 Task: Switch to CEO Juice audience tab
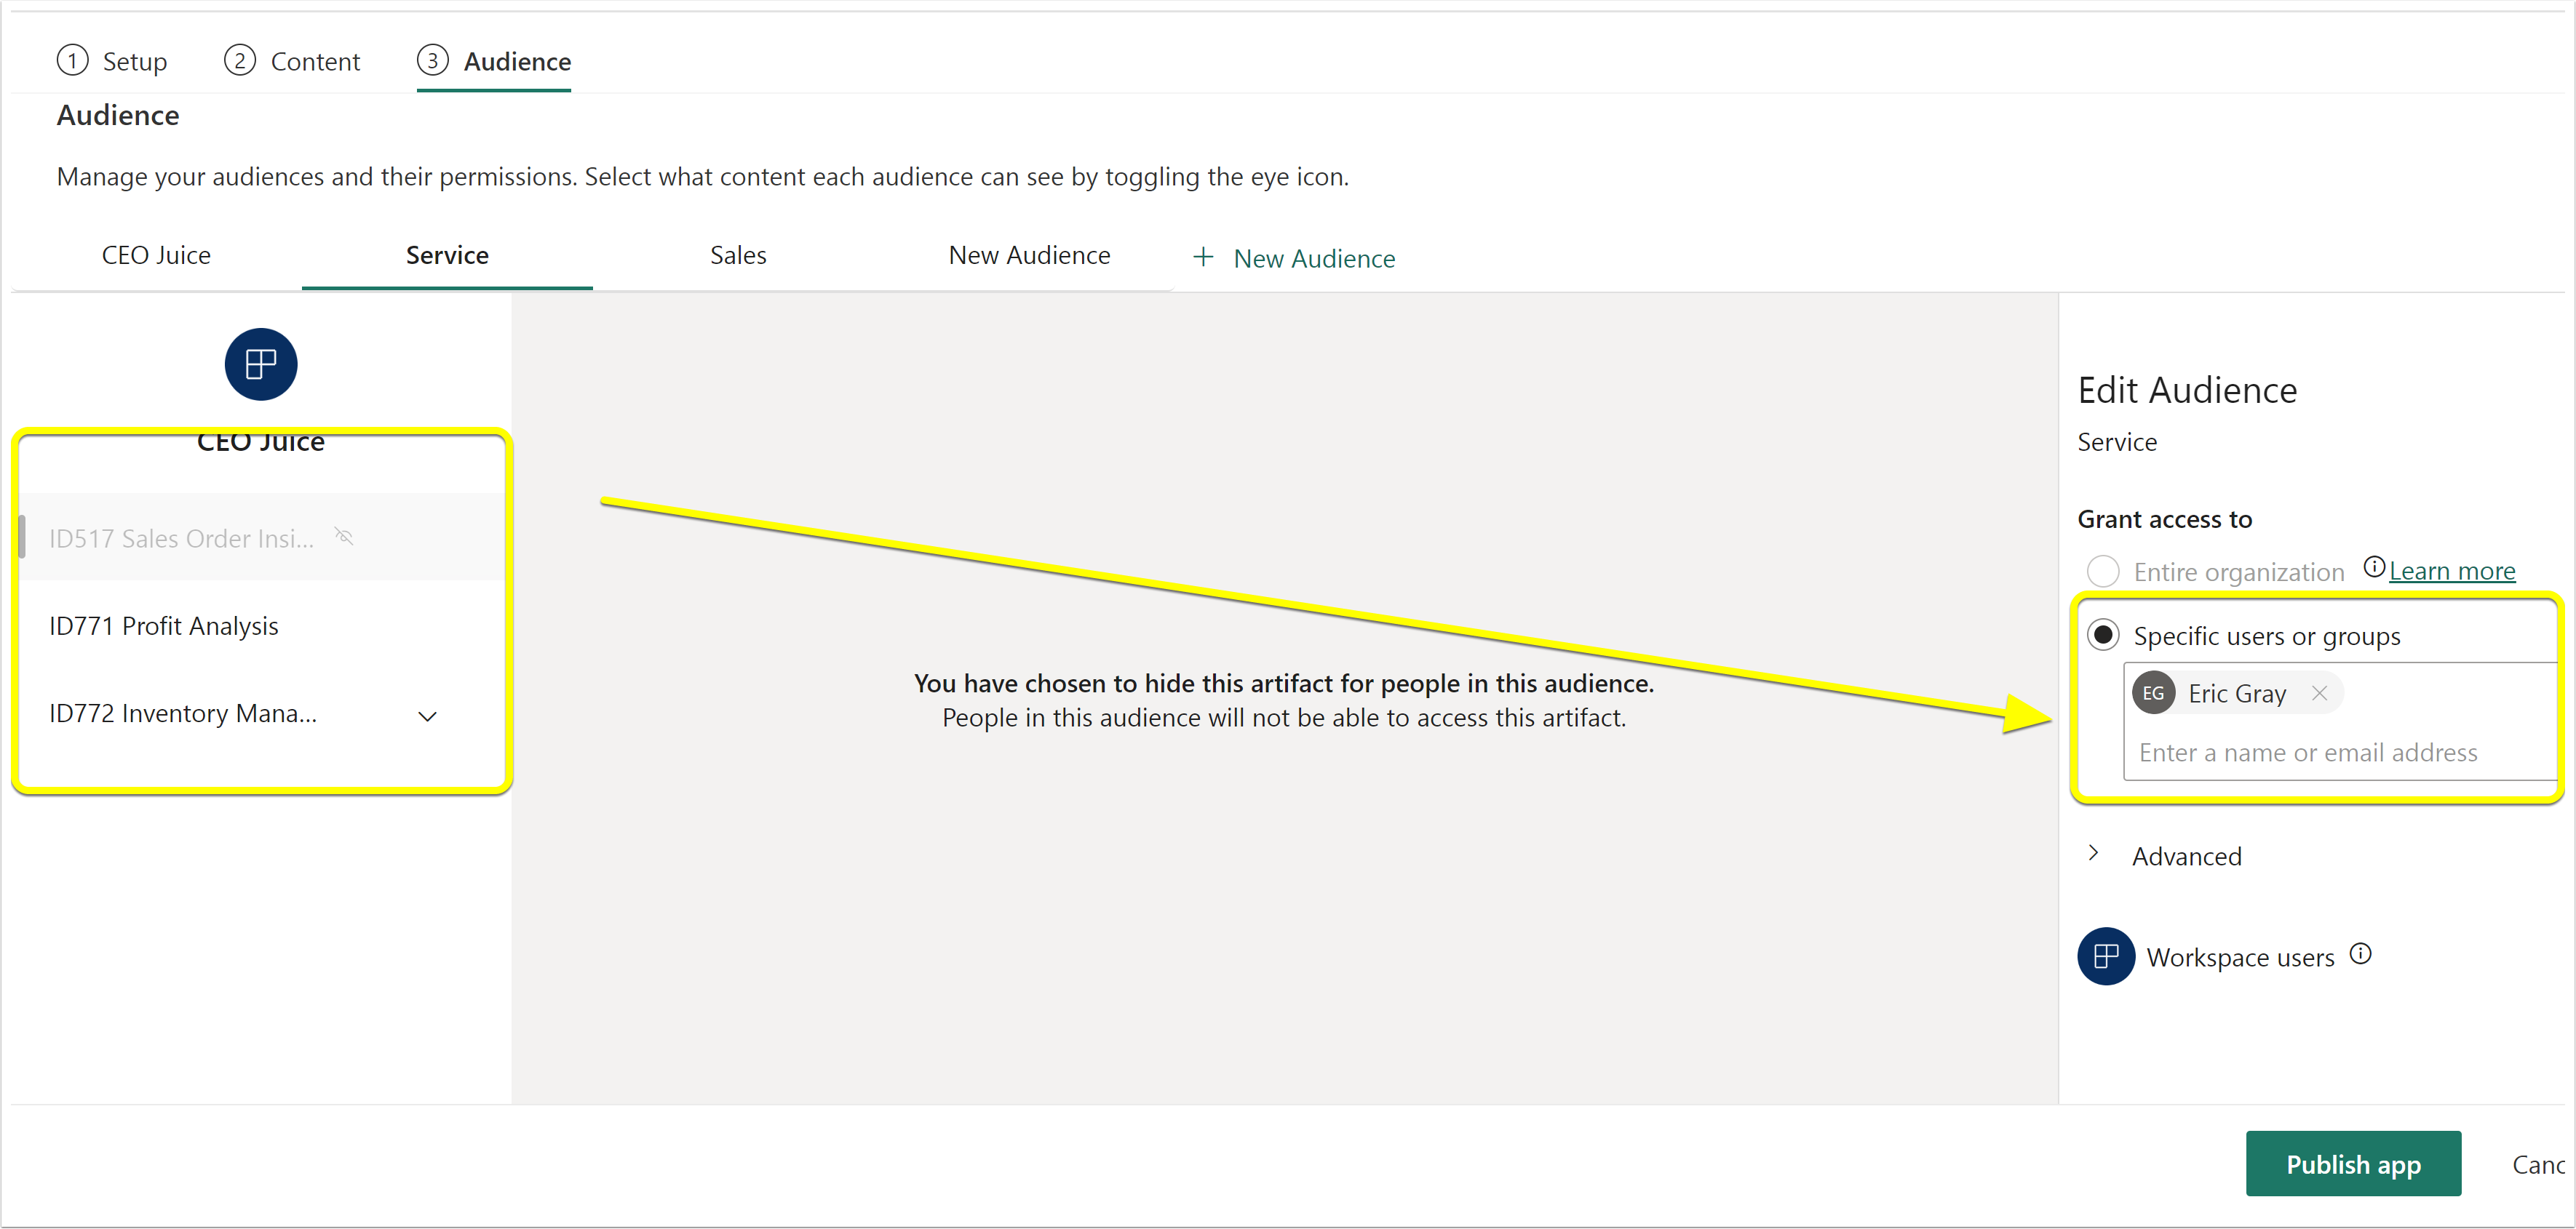click(x=156, y=256)
